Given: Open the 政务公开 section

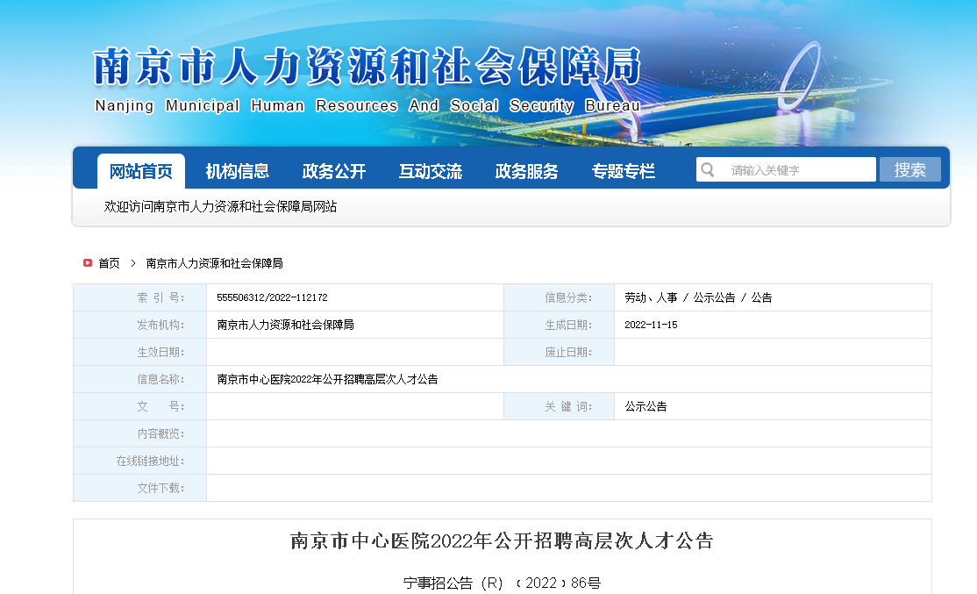Looking at the screenshot, I should tap(333, 172).
